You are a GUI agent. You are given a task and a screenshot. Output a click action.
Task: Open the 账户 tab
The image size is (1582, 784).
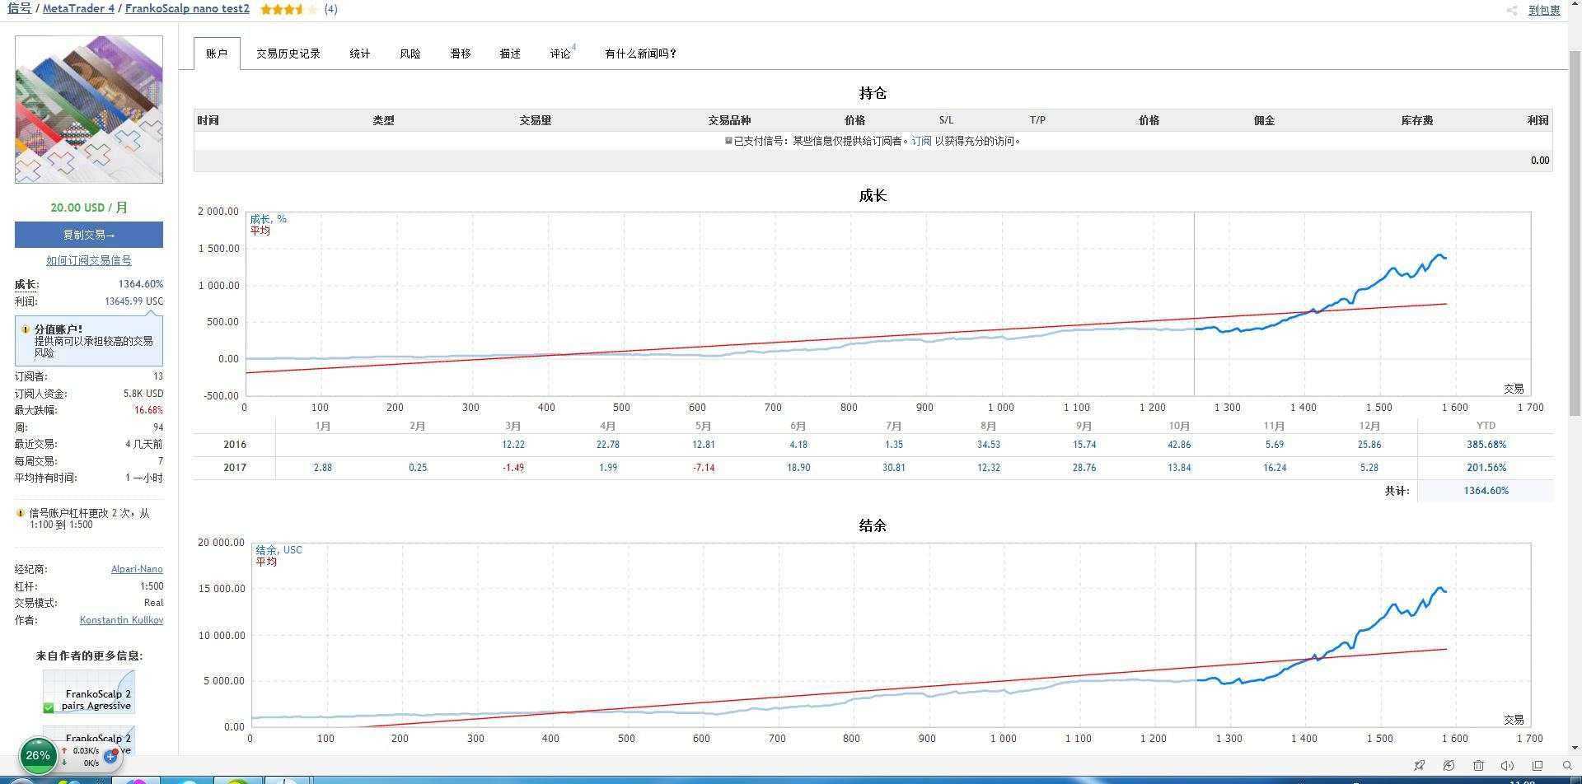(x=217, y=54)
